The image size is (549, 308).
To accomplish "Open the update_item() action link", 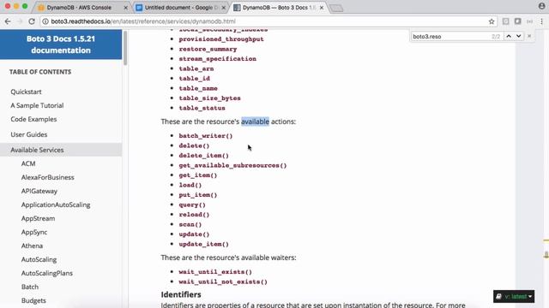I will point(204,244).
